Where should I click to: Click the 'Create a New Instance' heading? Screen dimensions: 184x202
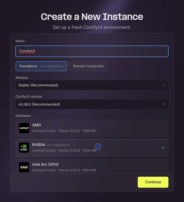92,17
